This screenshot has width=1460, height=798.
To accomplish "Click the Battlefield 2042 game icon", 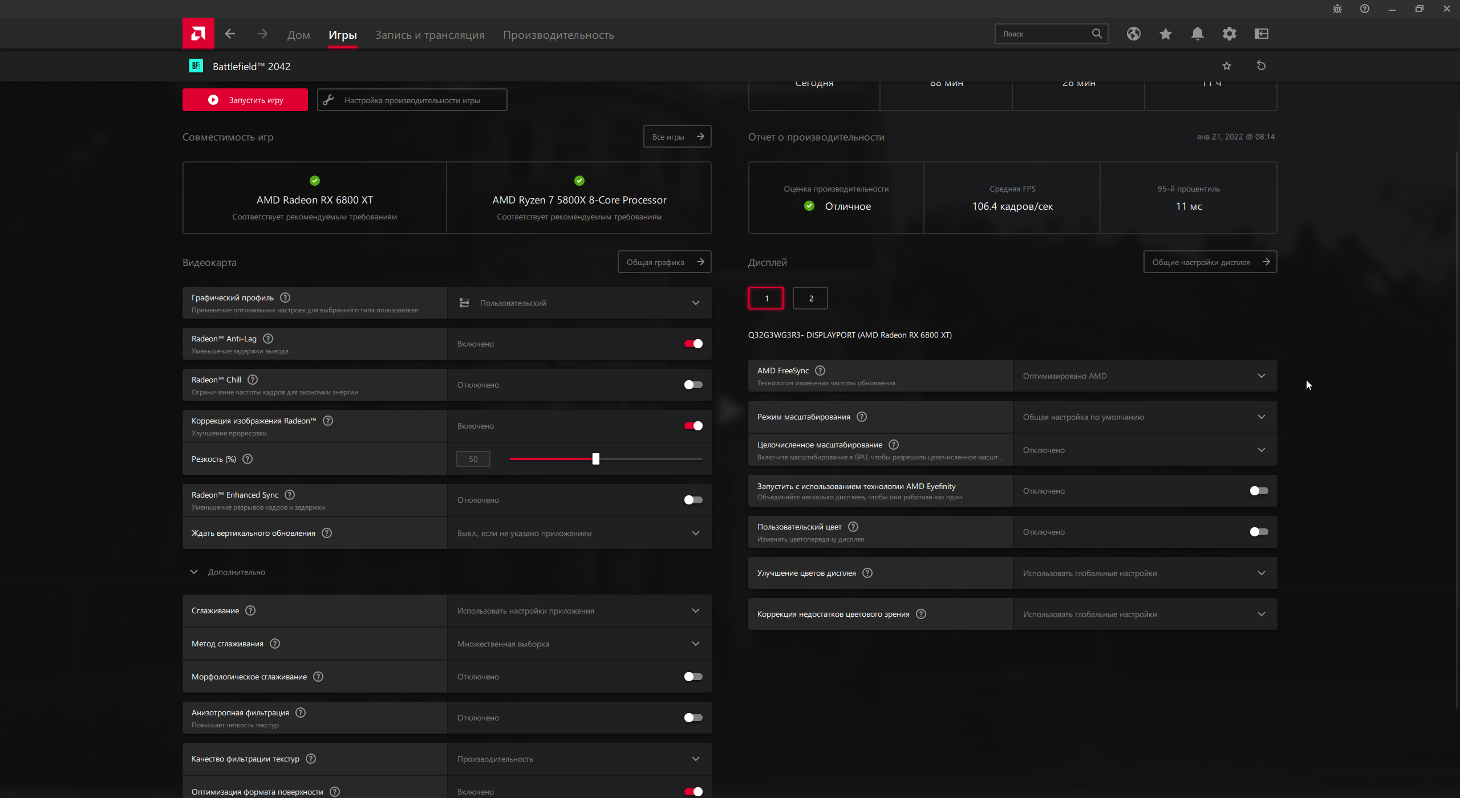I will click(x=196, y=66).
